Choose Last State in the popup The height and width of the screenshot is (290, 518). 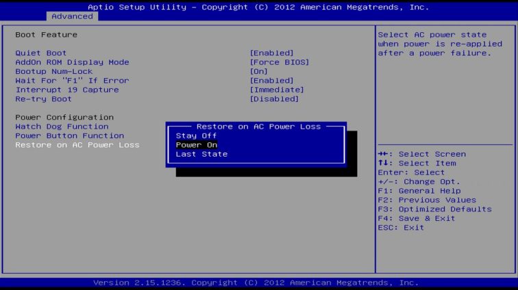pyautogui.click(x=201, y=154)
